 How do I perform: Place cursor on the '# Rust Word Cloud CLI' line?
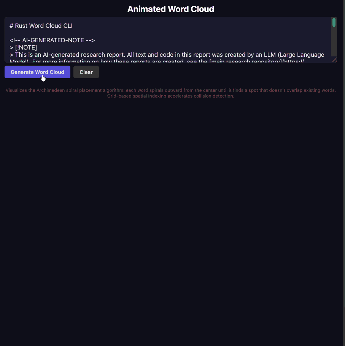41,26
